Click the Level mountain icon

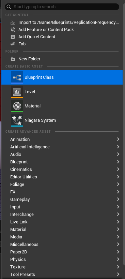tap(17, 92)
